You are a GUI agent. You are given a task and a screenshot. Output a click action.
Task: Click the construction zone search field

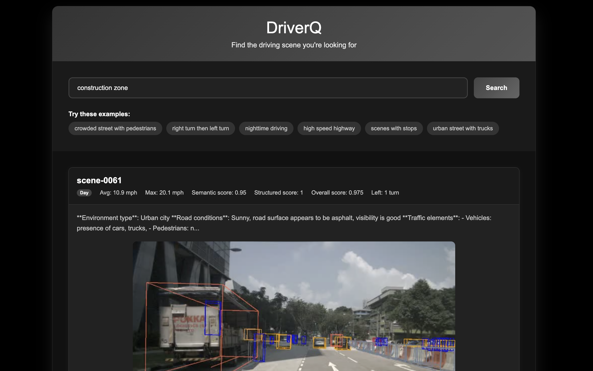coord(268,88)
